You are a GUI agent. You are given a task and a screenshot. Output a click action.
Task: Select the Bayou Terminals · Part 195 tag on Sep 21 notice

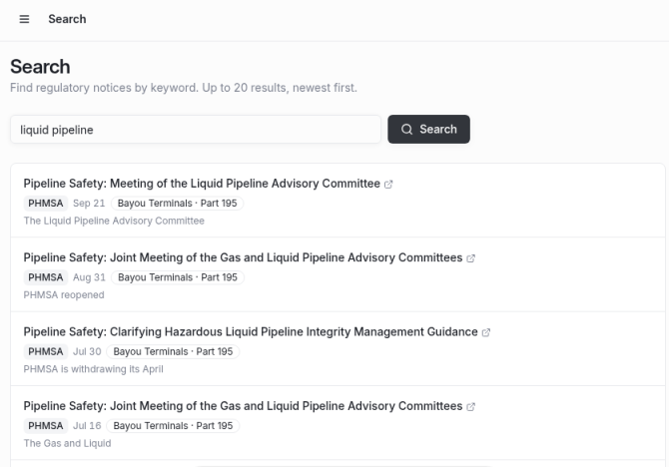click(177, 204)
